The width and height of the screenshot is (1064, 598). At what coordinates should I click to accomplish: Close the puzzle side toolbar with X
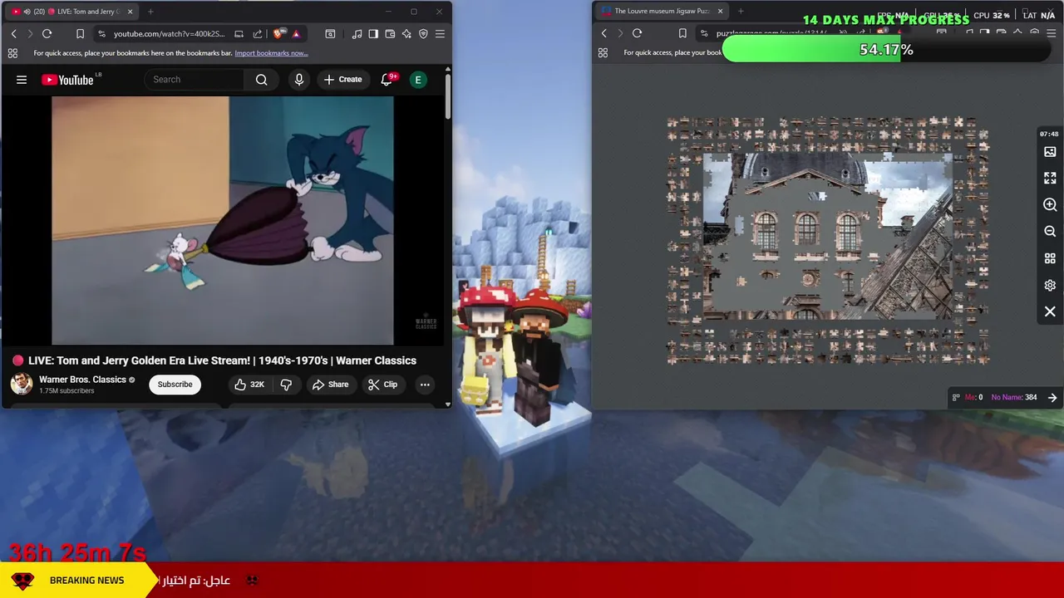pyautogui.click(x=1050, y=311)
